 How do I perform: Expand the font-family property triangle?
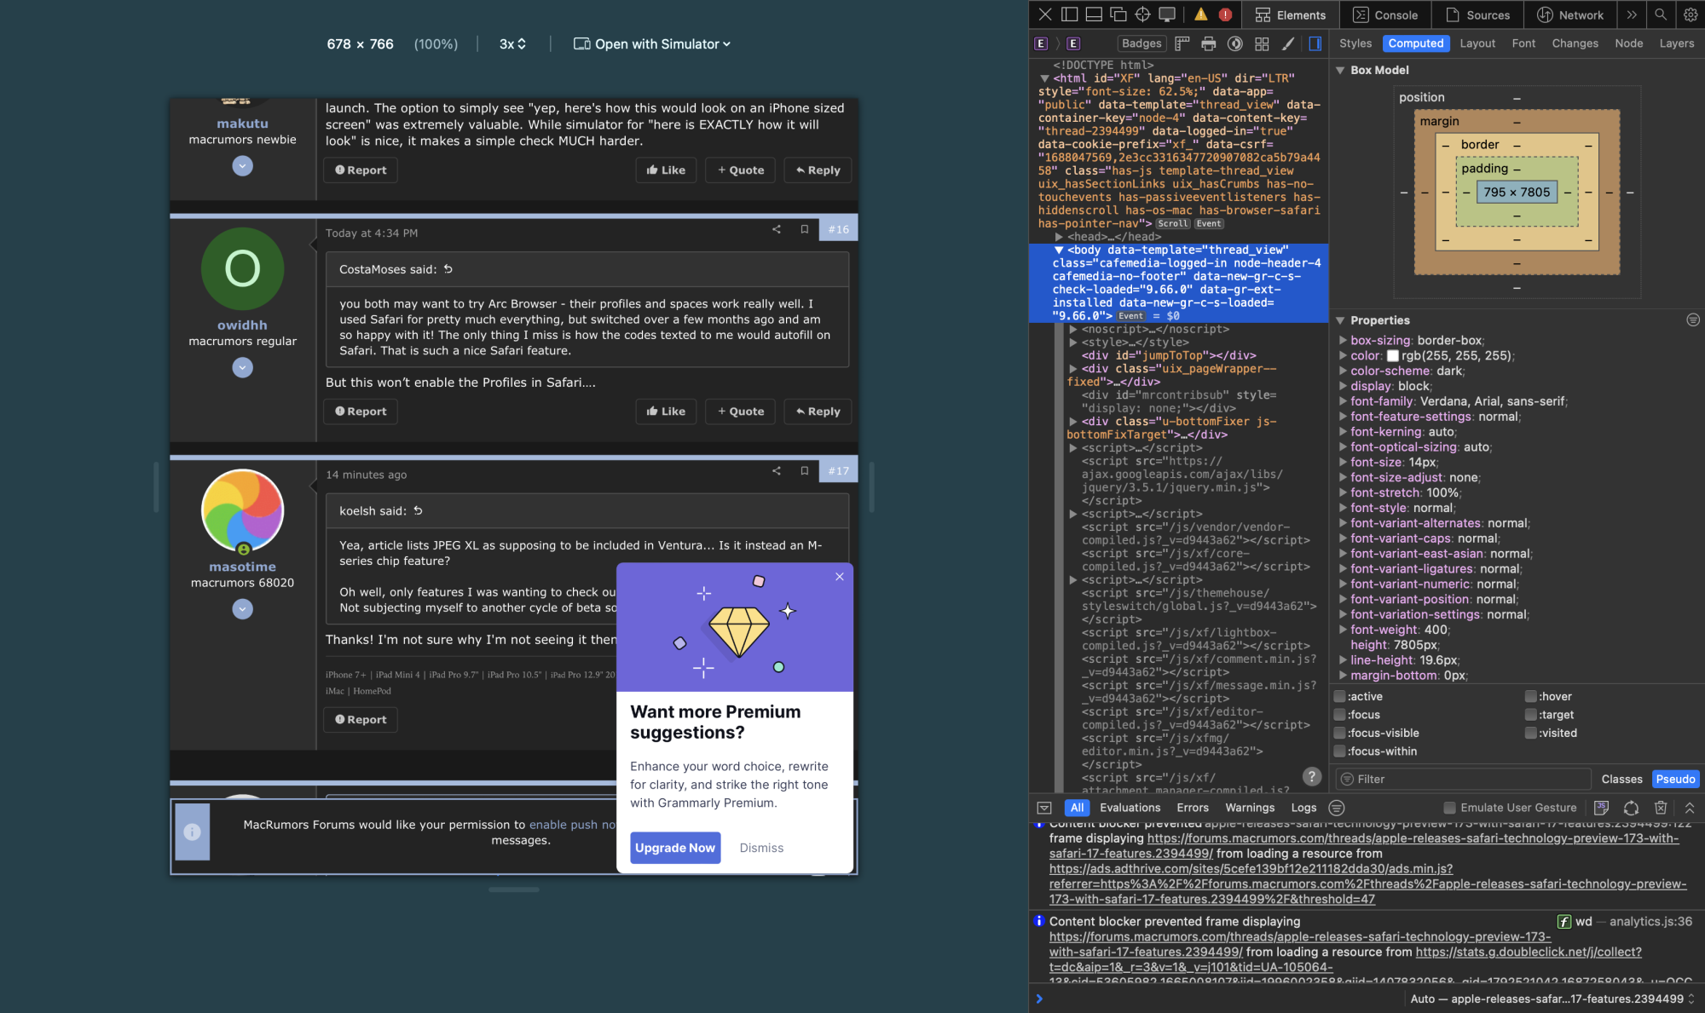tap(1343, 401)
